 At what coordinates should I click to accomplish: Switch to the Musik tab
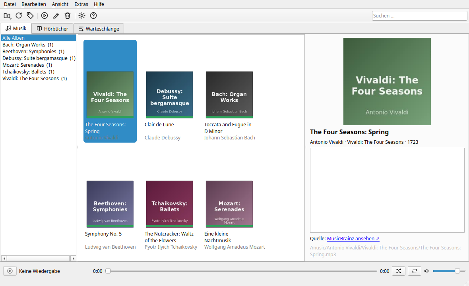(16, 28)
